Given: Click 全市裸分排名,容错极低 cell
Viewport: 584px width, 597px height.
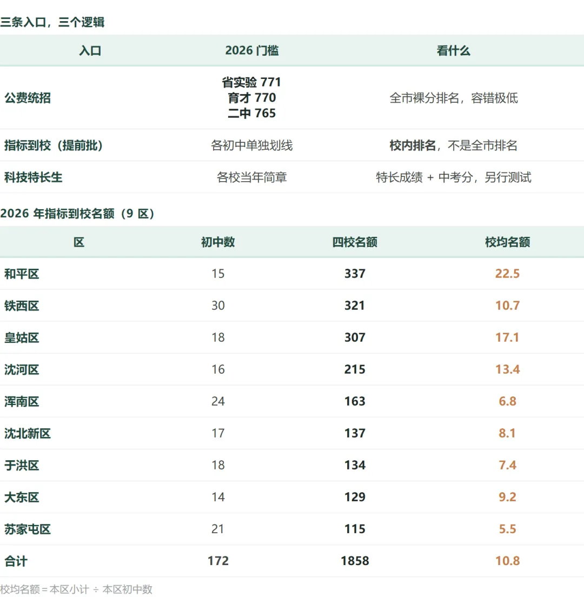Looking at the screenshot, I should (454, 98).
